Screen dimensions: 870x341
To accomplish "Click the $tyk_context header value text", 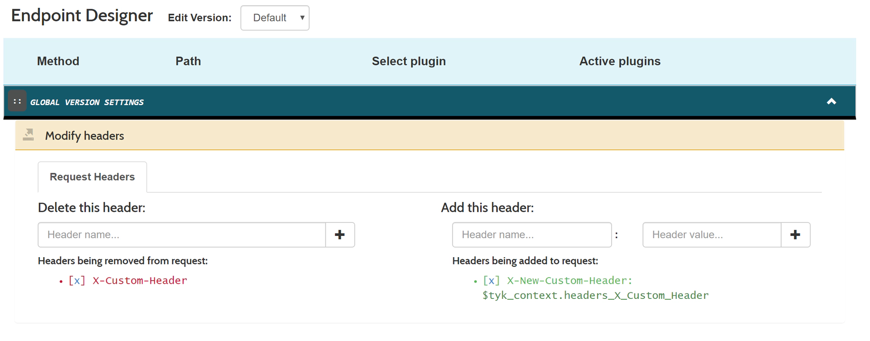I will point(595,296).
